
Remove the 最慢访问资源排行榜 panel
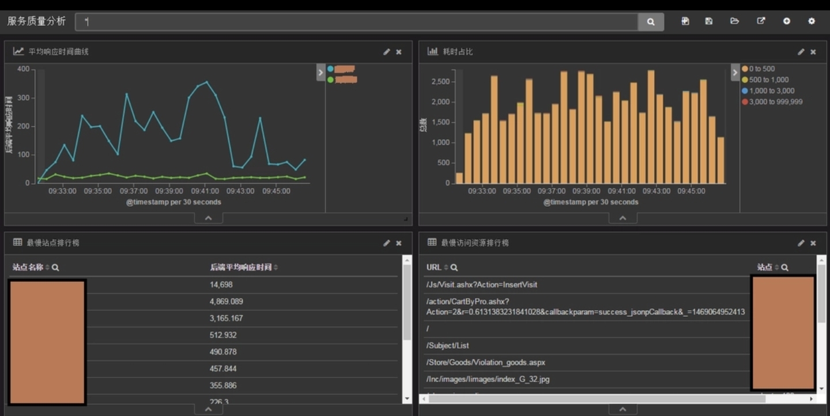813,243
